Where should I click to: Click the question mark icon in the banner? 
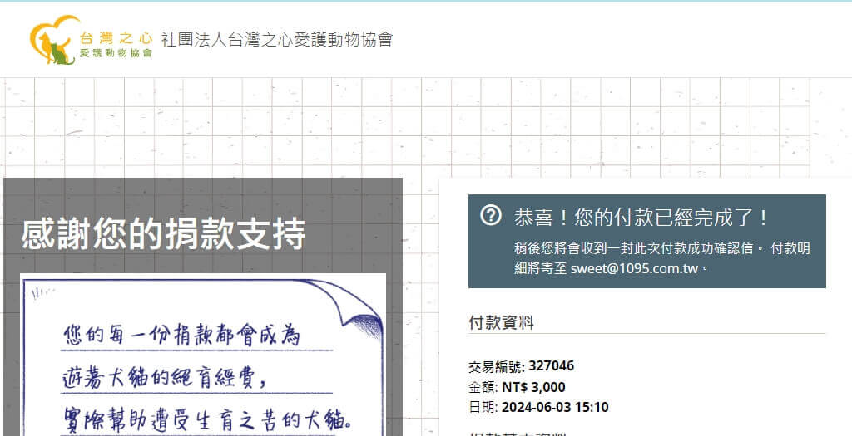(x=491, y=216)
